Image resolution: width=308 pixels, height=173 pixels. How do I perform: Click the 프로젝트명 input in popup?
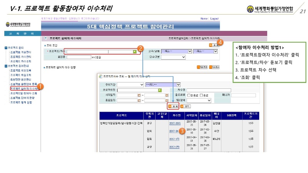click(138, 90)
